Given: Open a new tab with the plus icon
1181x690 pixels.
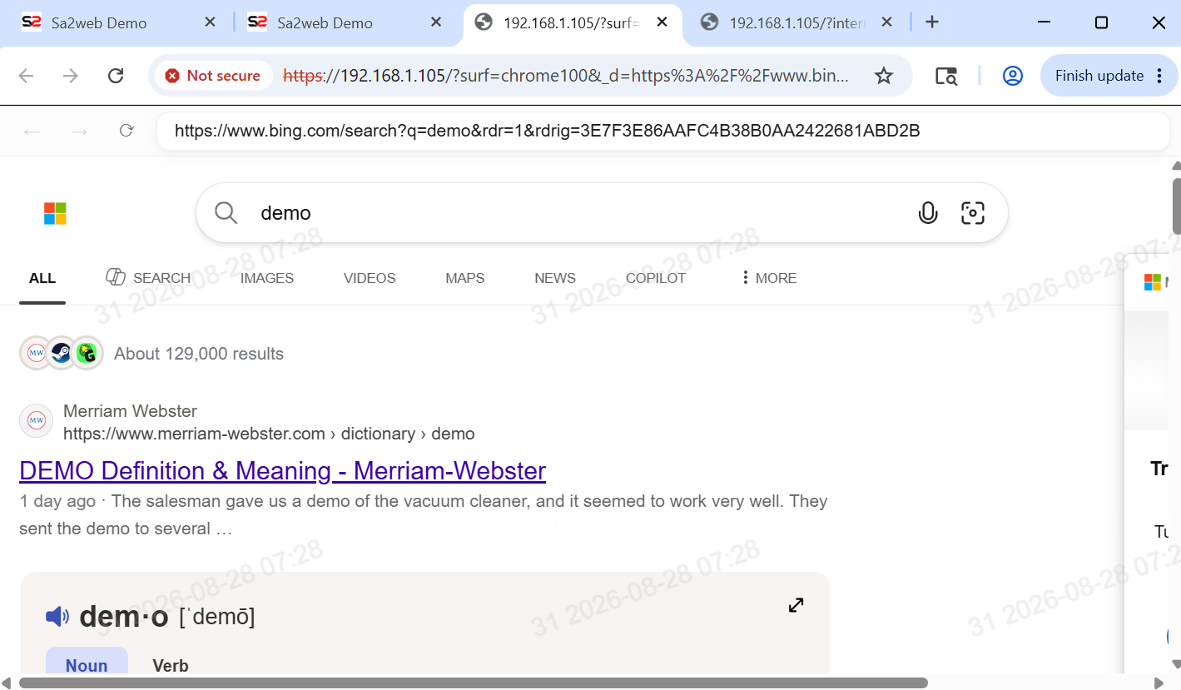Looking at the screenshot, I should [x=932, y=22].
